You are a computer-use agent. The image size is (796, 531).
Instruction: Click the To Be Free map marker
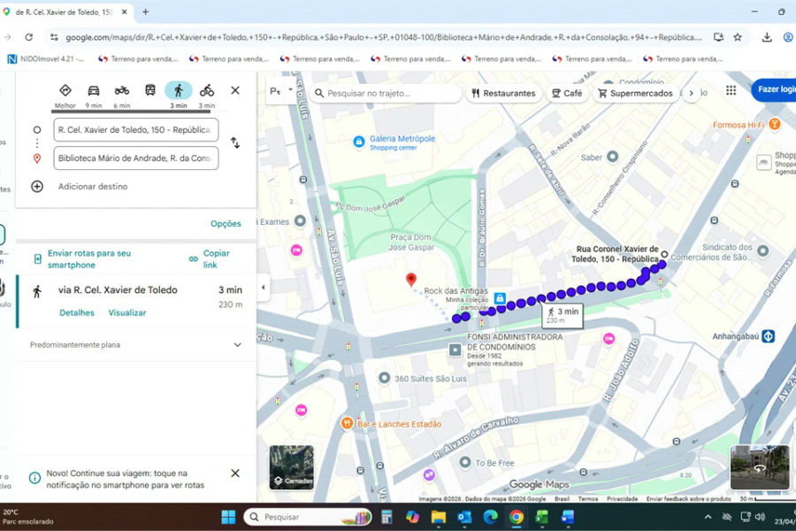click(465, 462)
